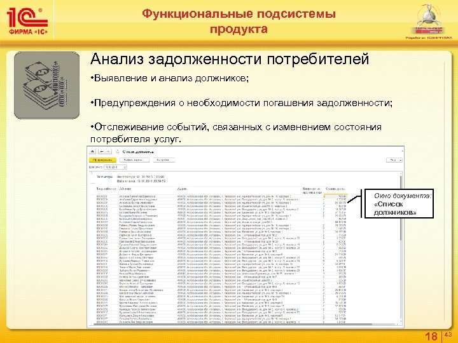Click the Абонент column header
Image resolution: width=458 pixels, height=343 pixels.
click(125, 189)
